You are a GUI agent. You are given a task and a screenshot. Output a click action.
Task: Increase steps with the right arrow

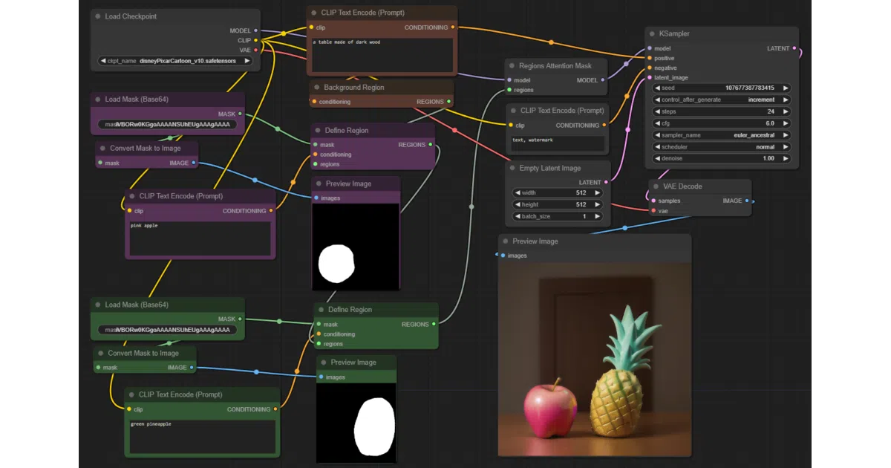pyautogui.click(x=786, y=111)
